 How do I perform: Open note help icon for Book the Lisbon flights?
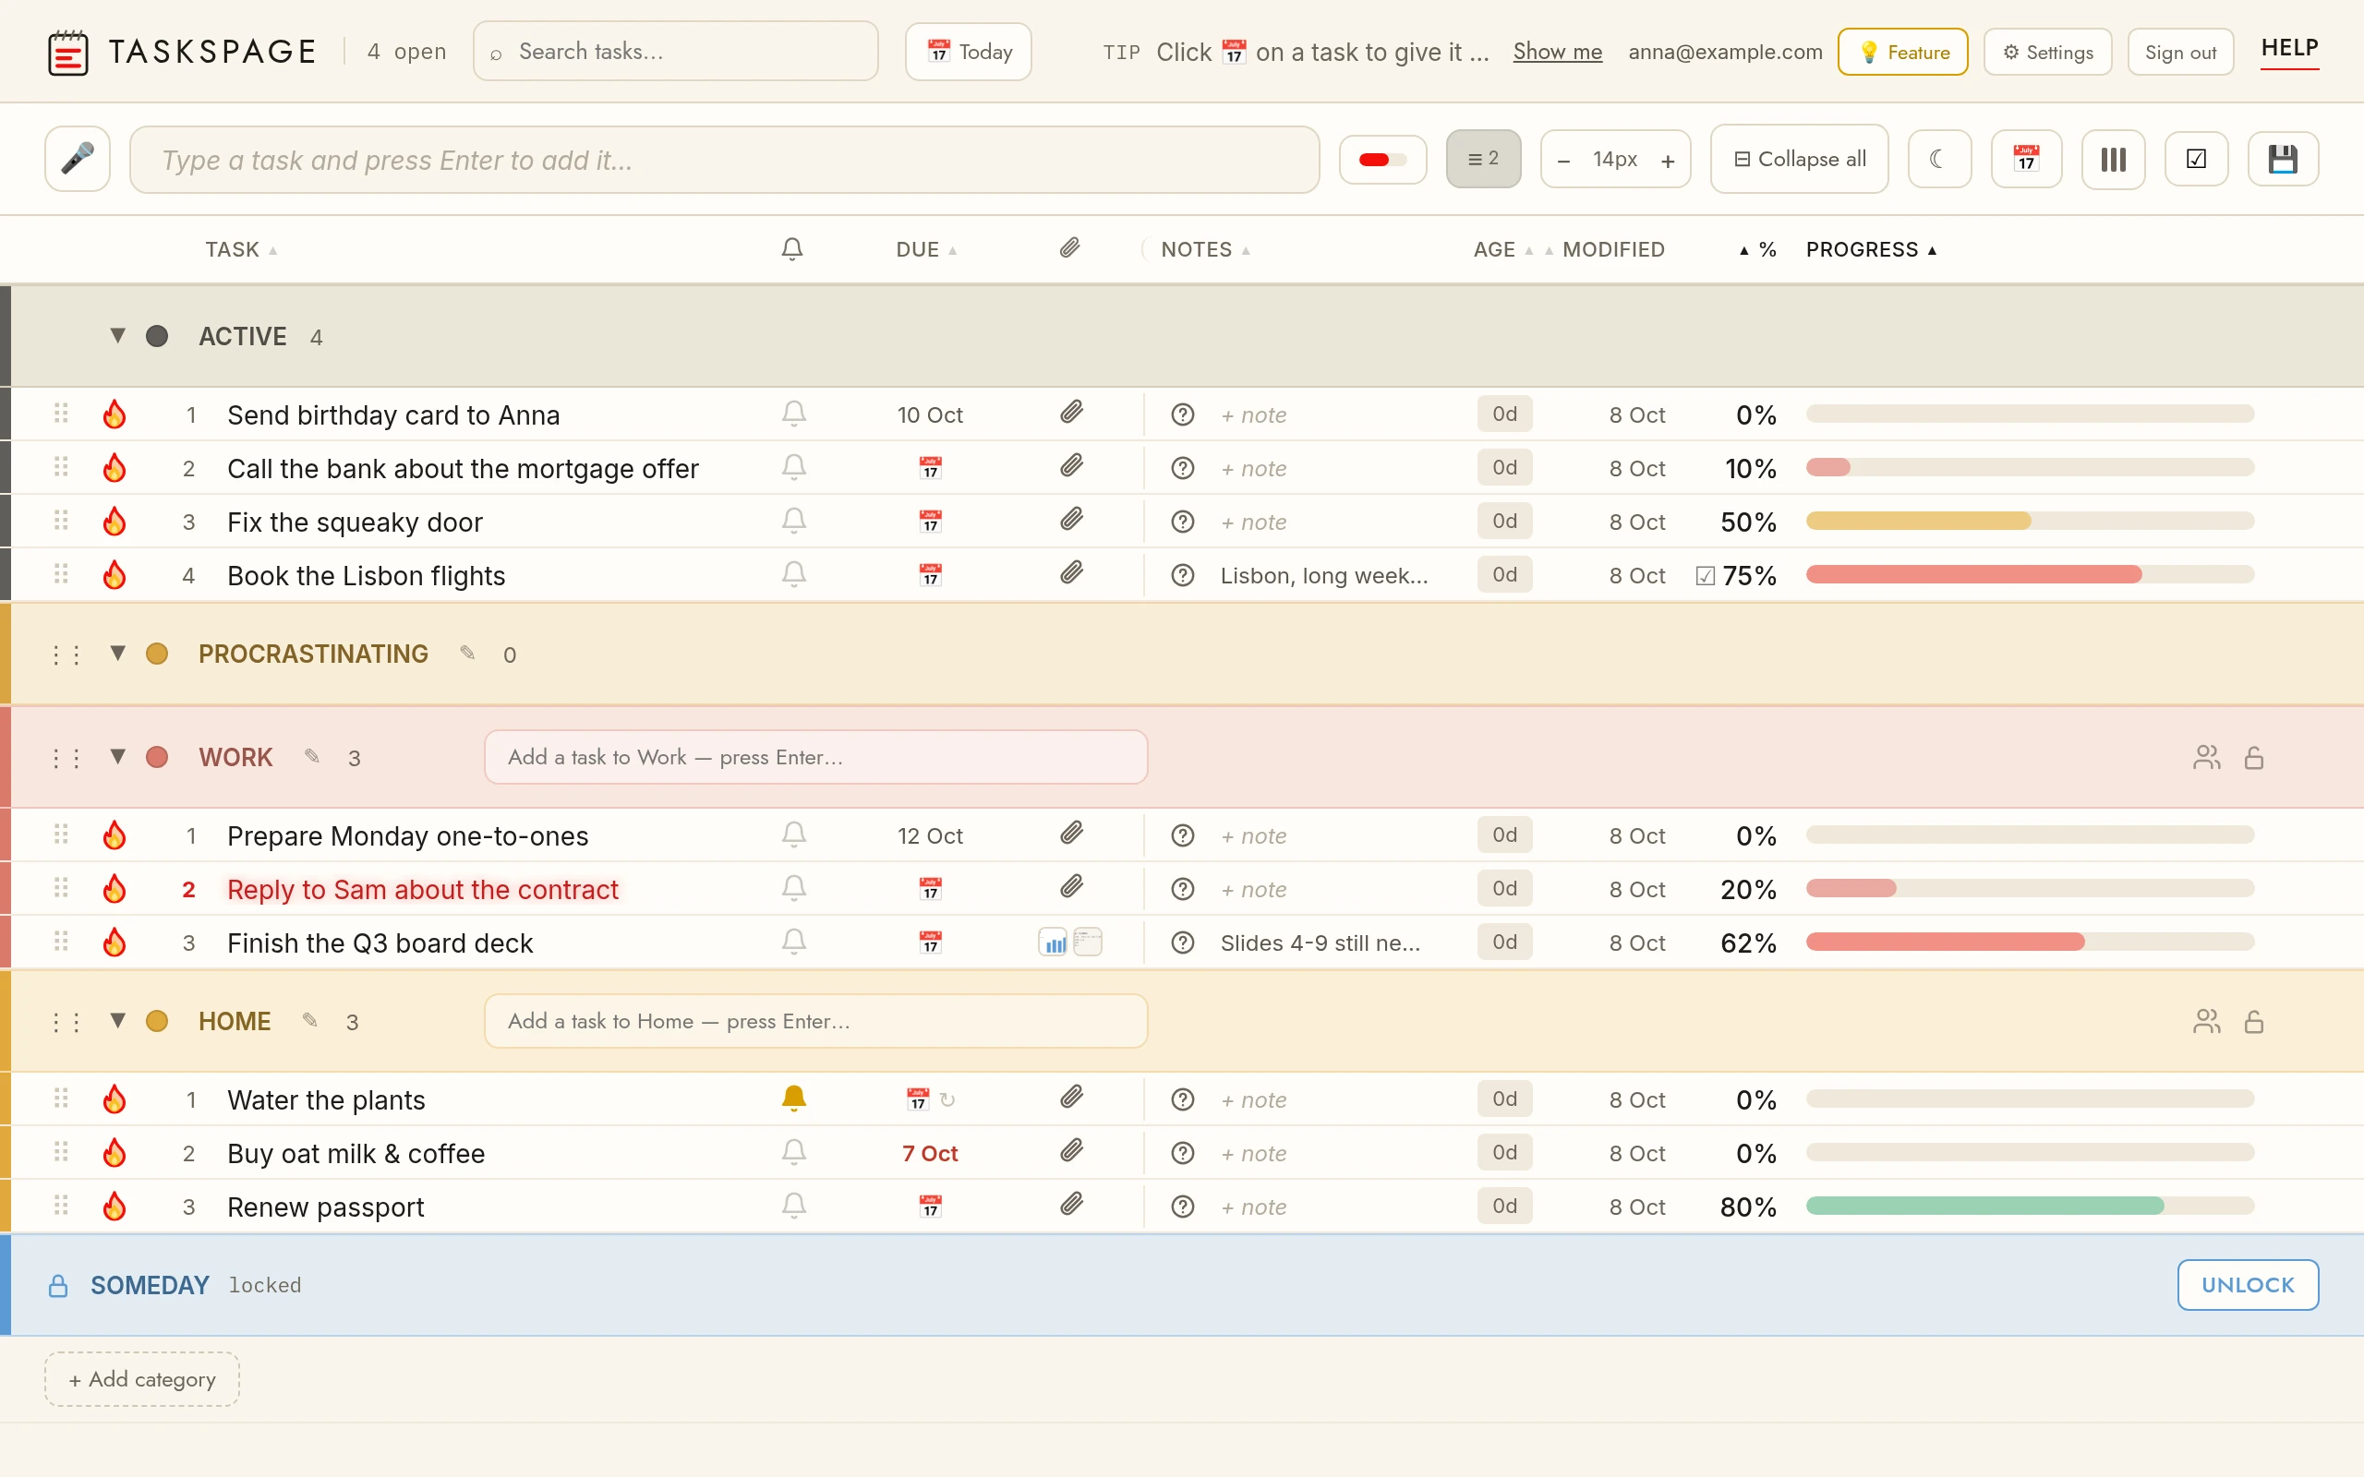(1182, 575)
